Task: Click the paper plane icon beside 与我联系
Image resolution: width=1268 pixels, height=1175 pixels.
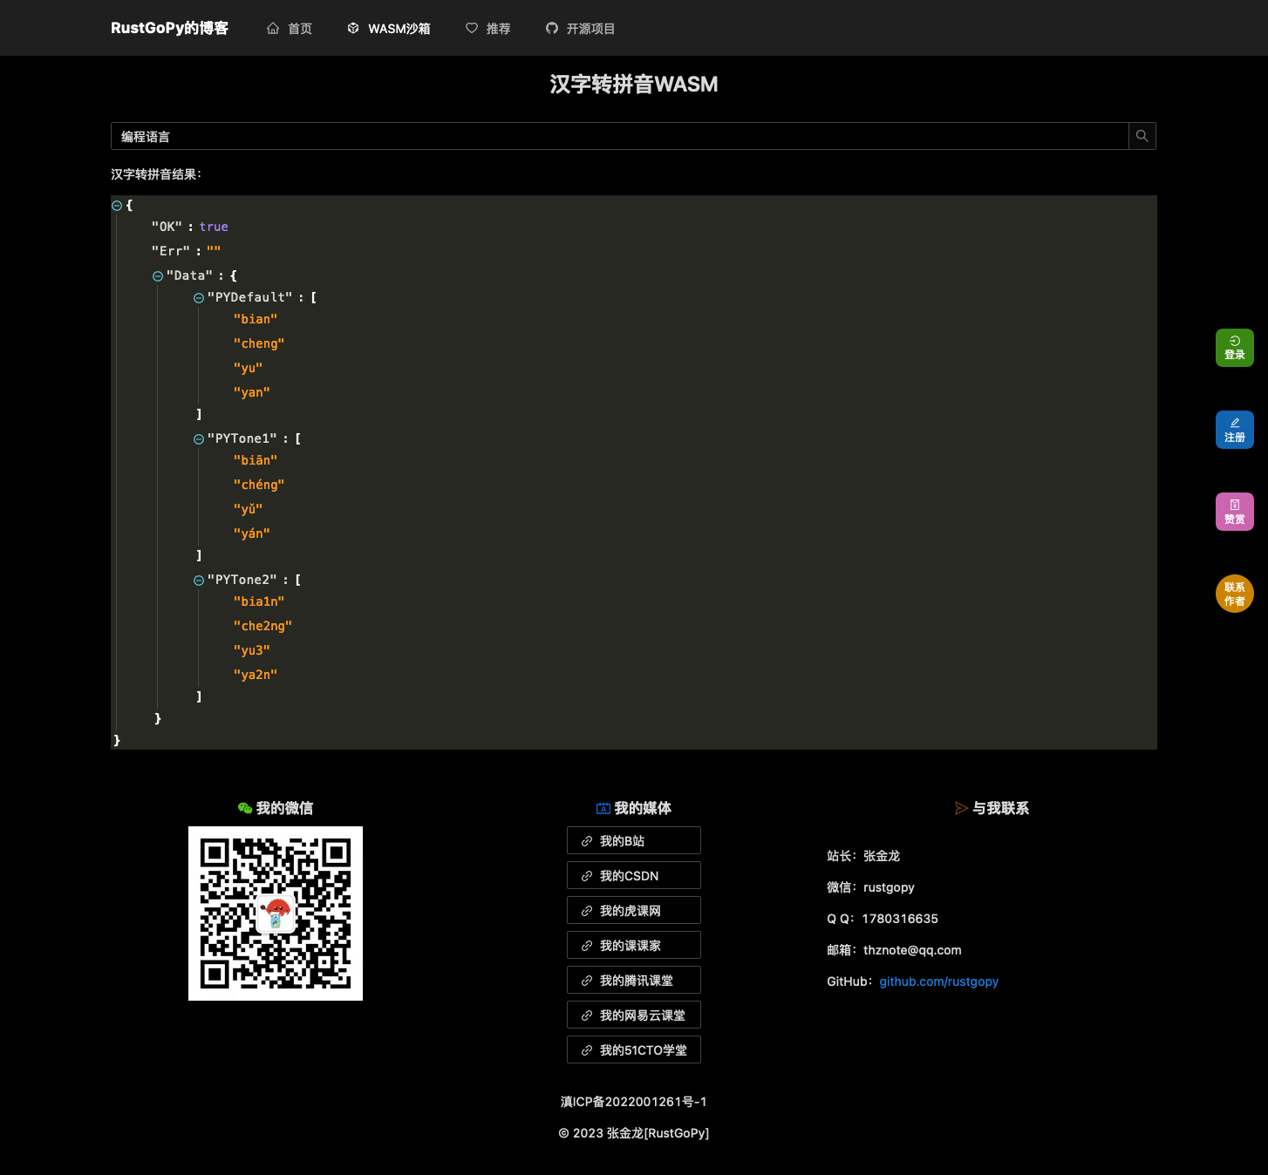Action: pos(962,808)
